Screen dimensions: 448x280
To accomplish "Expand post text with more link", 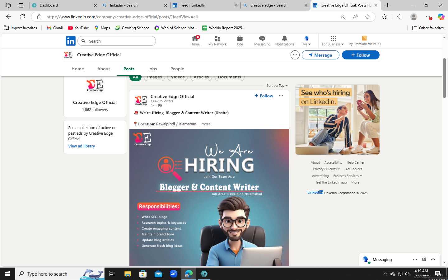I will tap(204, 124).
